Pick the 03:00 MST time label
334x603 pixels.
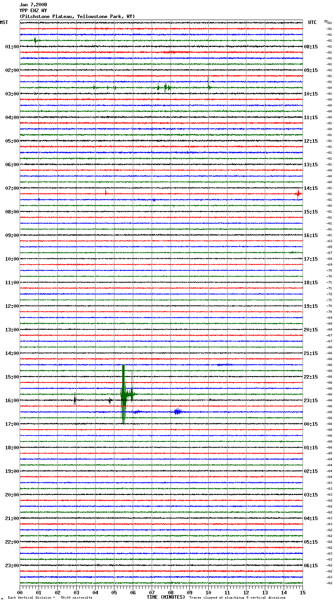pos(12,94)
